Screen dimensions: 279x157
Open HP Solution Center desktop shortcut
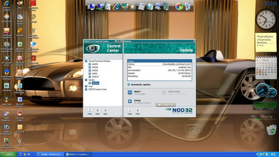pyautogui.click(x=7, y=61)
